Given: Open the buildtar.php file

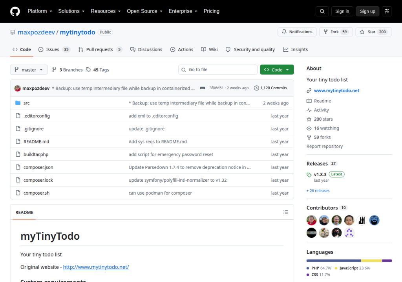Looking at the screenshot, I should [x=36, y=154].
